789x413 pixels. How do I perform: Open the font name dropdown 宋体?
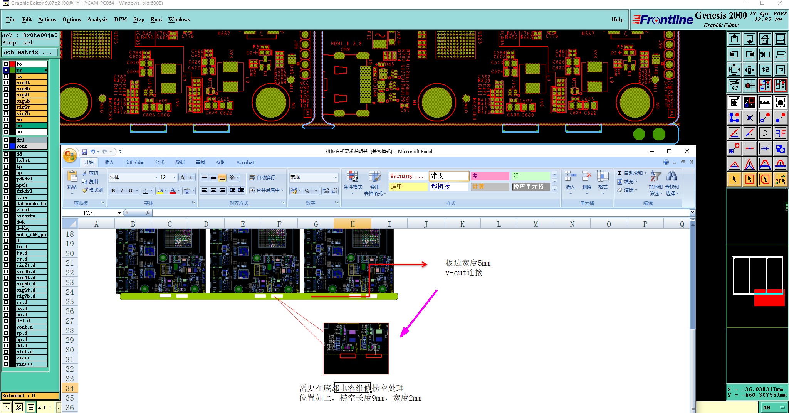(x=156, y=177)
